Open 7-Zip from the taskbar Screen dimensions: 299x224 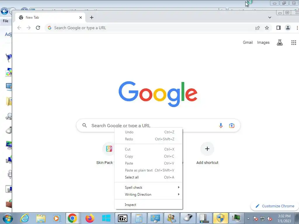(122, 218)
